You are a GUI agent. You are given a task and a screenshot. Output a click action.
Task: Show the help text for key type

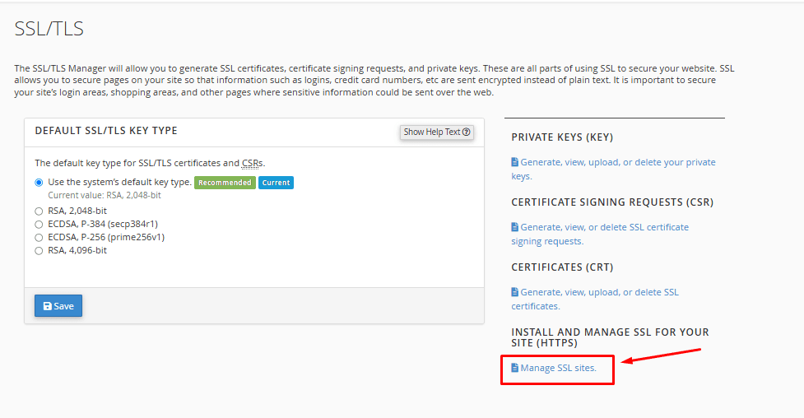click(436, 132)
